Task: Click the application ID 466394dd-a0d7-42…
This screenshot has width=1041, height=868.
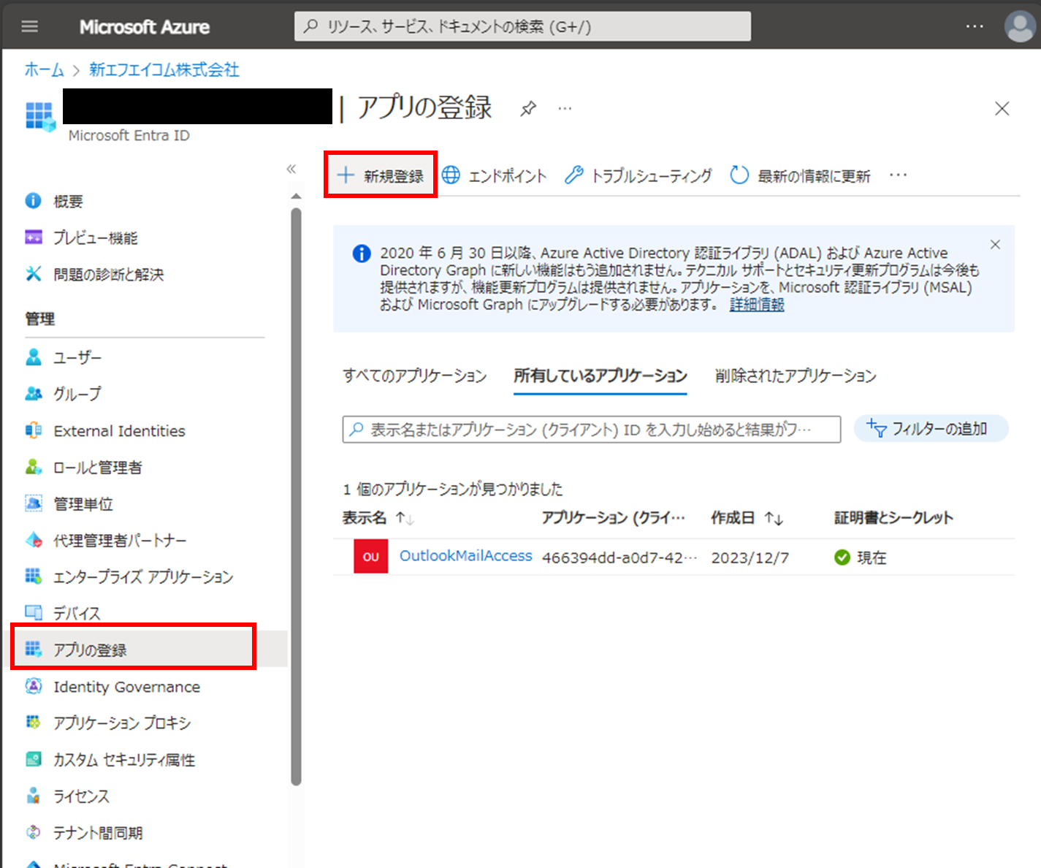Action: click(x=619, y=557)
